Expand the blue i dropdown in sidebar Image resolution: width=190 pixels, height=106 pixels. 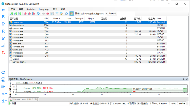(x=4, y=101)
